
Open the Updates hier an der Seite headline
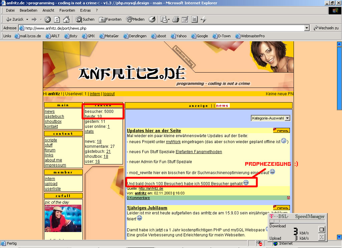[x=154, y=130]
